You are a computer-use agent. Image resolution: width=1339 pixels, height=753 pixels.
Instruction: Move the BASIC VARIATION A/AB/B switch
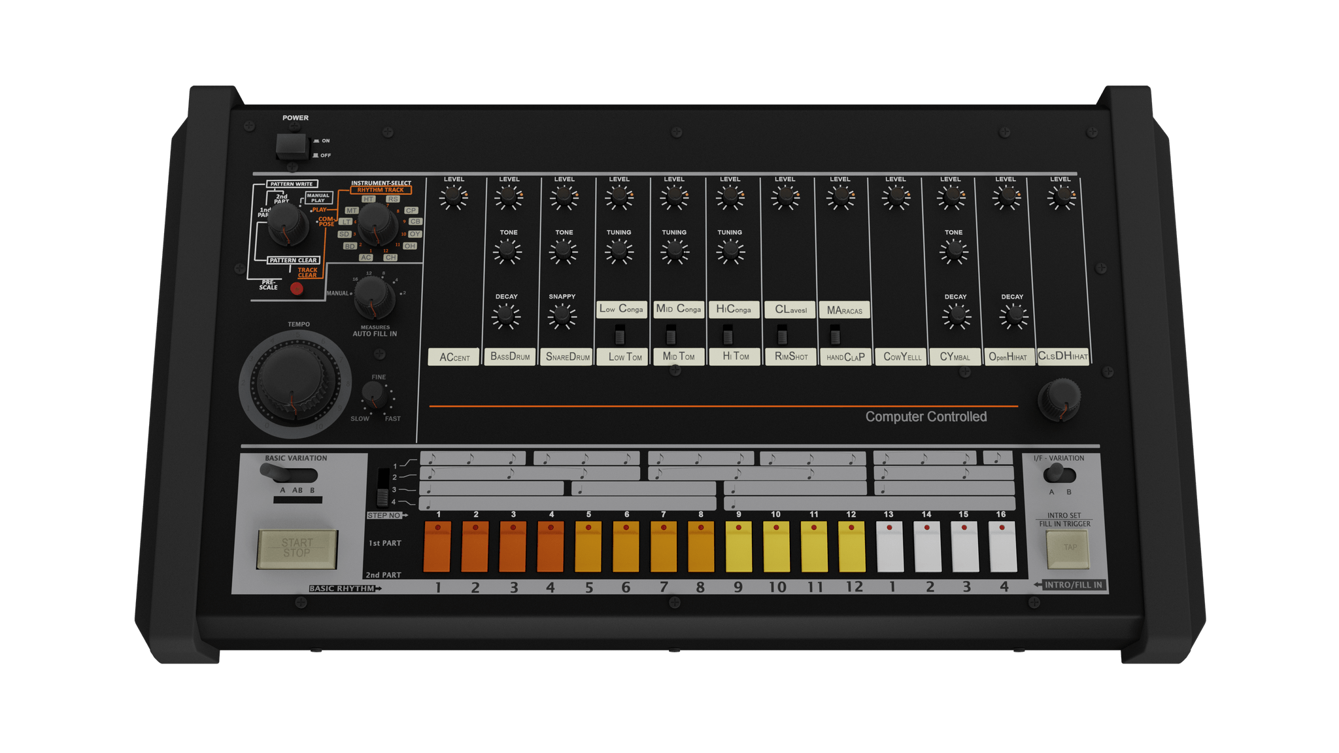(289, 473)
